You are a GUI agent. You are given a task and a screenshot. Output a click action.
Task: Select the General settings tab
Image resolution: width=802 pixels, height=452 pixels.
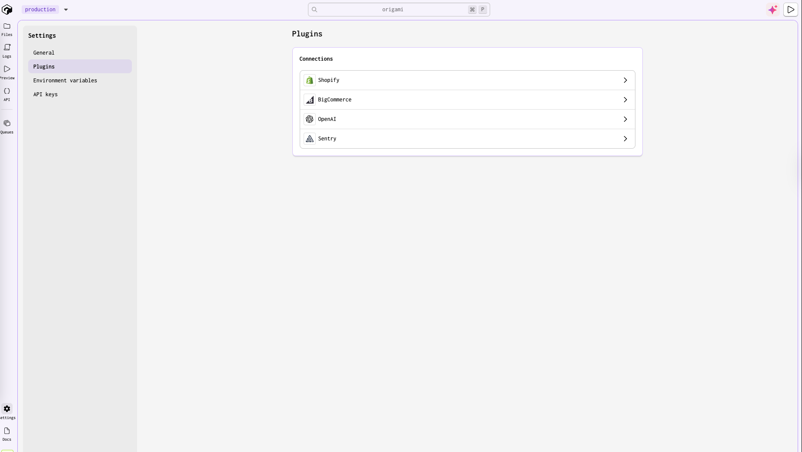[x=80, y=53]
